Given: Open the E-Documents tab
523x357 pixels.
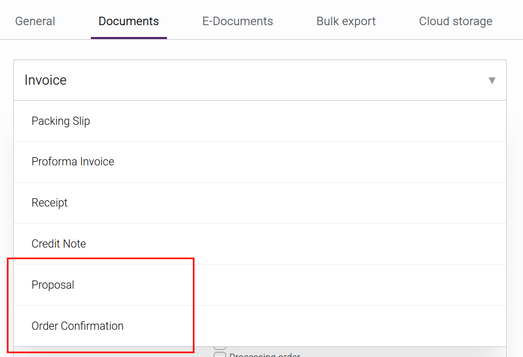Looking at the screenshot, I should 237,21.
